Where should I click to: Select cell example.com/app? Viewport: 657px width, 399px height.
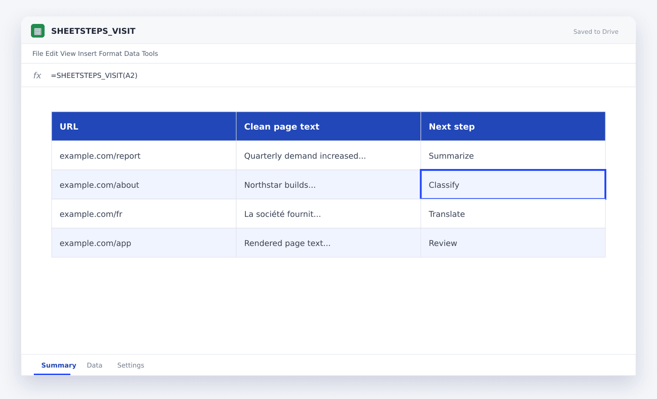pyautogui.click(x=144, y=243)
